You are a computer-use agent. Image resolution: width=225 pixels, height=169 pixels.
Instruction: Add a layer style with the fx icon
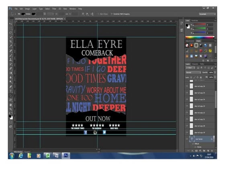(192, 150)
